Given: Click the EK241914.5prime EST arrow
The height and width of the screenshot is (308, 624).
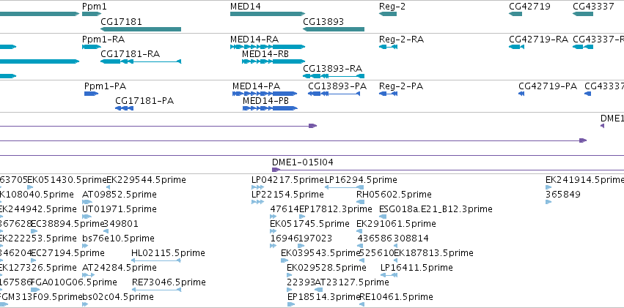Looking at the screenshot, I should click(548, 187).
